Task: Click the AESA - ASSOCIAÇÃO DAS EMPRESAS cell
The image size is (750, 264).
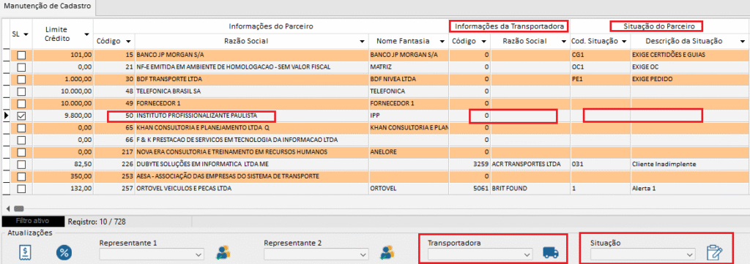Action: point(253,176)
